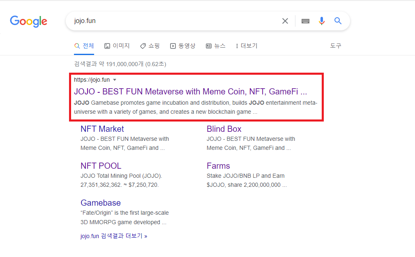Click the https://jojo.fun URL text

(92, 80)
